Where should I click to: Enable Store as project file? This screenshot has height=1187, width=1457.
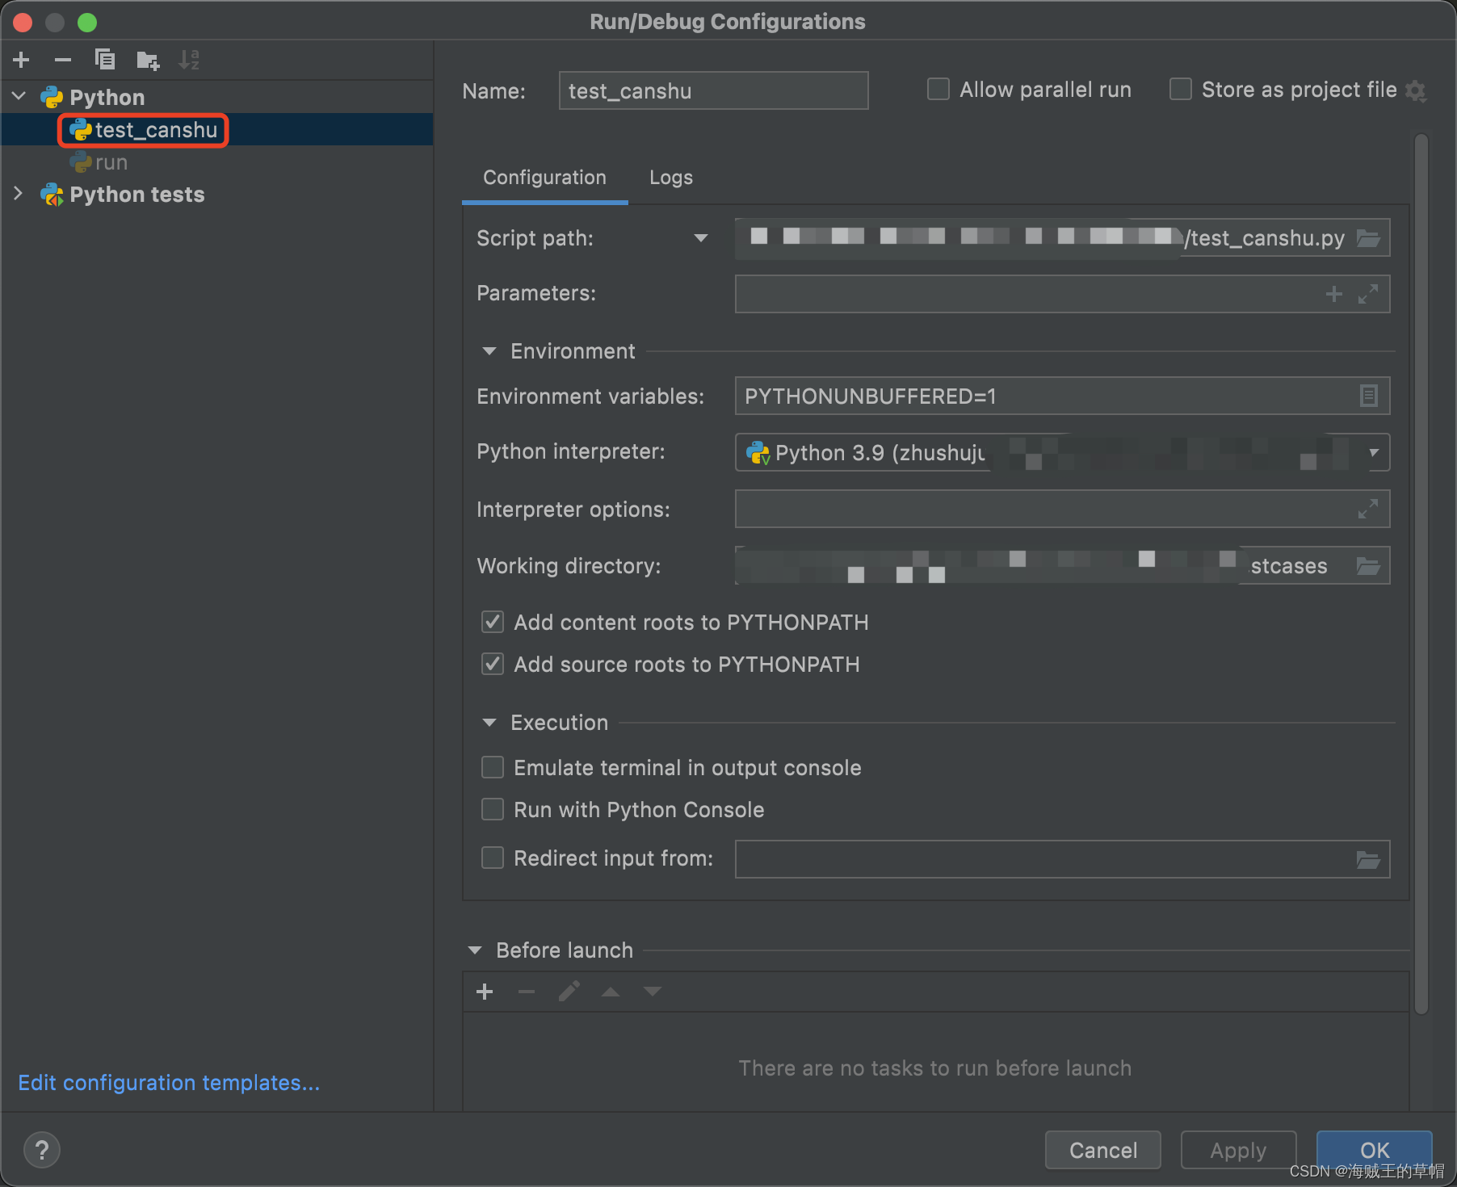click(1181, 89)
